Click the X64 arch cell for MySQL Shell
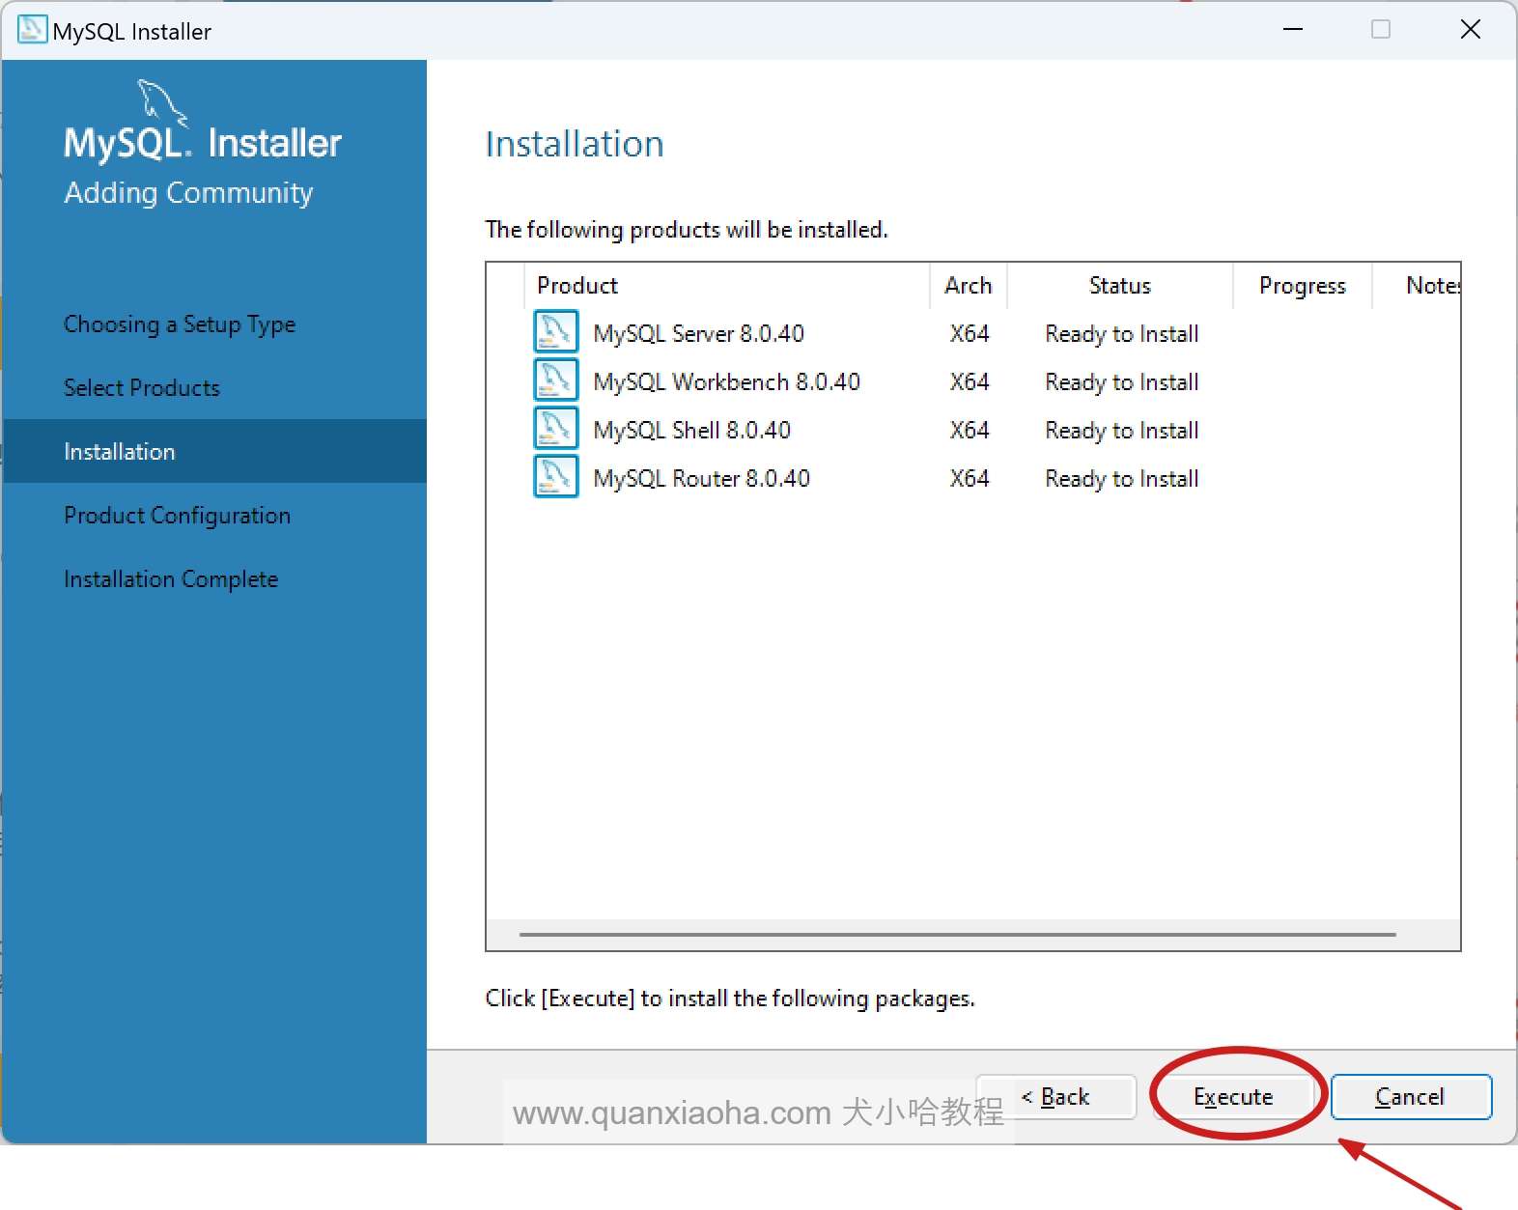1518x1210 pixels. click(x=970, y=431)
